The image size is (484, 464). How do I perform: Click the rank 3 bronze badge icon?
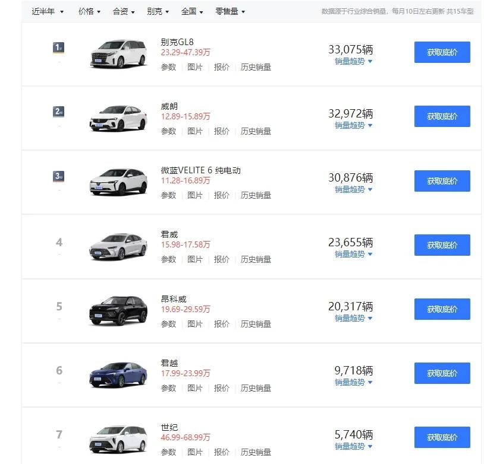coord(59,176)
